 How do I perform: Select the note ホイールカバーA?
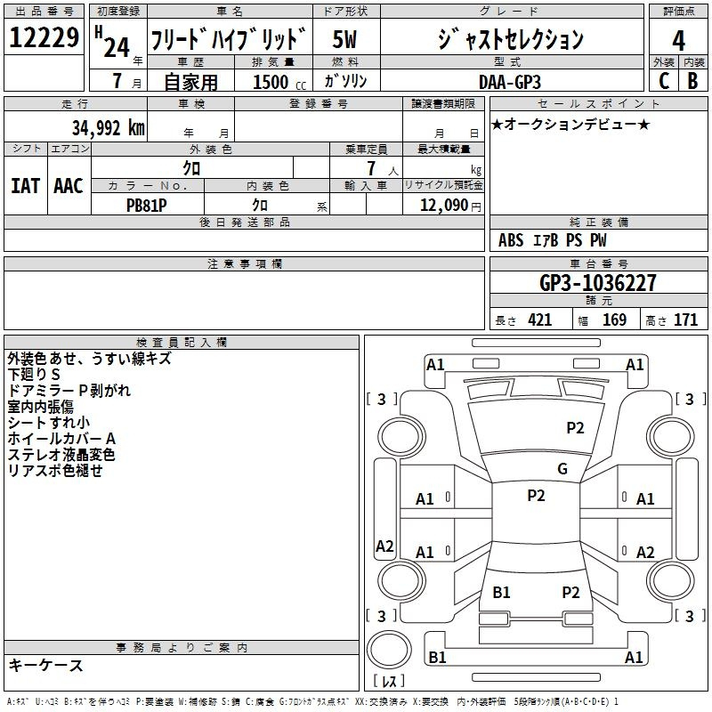click(x=61, y=439)
